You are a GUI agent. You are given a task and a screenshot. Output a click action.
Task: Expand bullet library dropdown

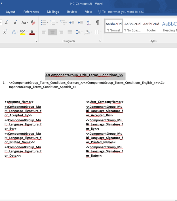click(x=48, y=22)
